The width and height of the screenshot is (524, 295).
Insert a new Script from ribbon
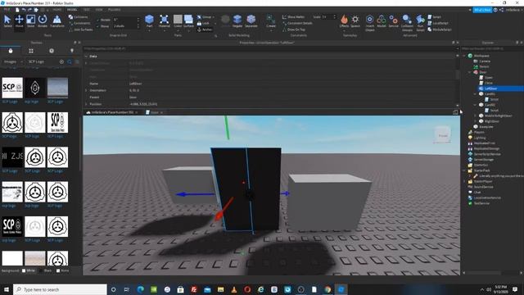tap(435, 16)
